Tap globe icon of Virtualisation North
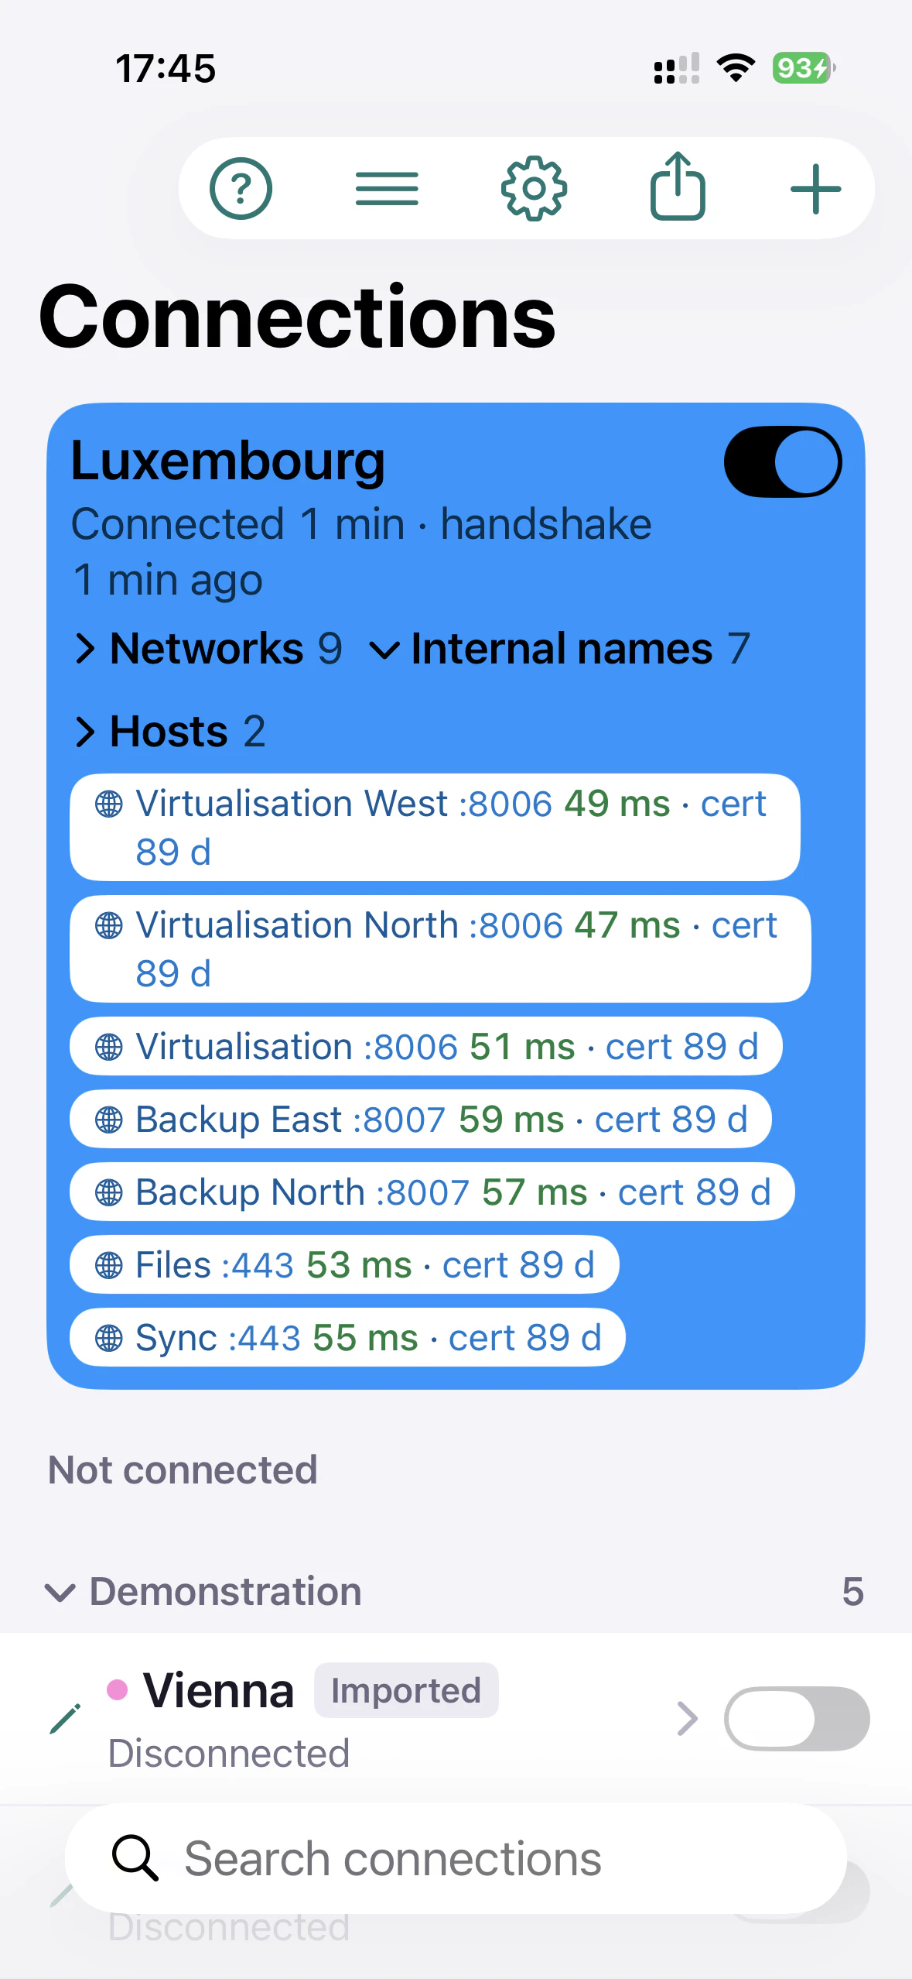This screenshot has width=912, height=1979. [108, 925]
